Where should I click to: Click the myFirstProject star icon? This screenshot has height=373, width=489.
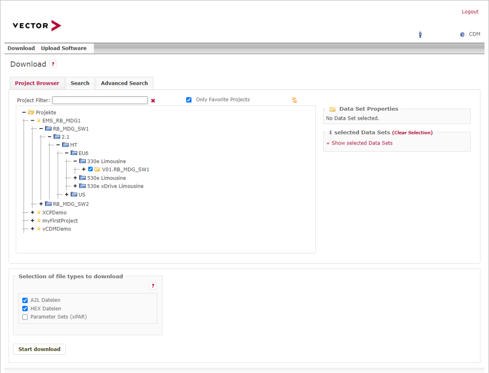pos(39,220)
